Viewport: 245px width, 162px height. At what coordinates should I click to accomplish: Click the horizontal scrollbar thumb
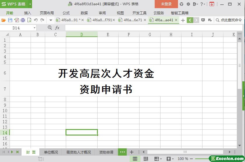185,152
